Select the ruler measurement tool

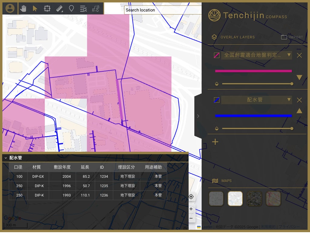pyautogui.click(x=59, y=8)
